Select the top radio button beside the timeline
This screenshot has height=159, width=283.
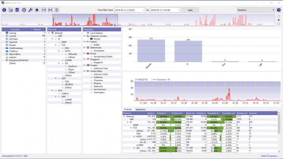279,16
